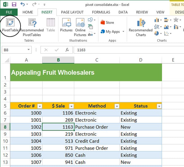
Task: Insert a radar chart
Action: (x=176, y=20)
